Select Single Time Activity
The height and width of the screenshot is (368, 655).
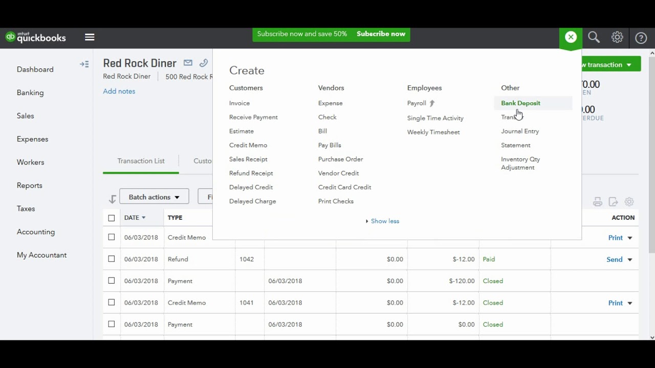pyautogui.click(x=435, y=118)
